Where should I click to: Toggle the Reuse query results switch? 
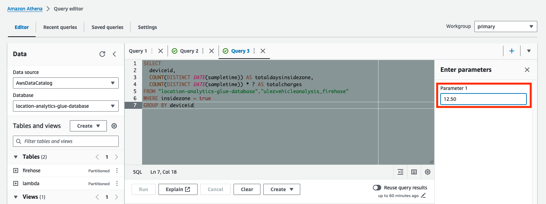click(377, 187)
